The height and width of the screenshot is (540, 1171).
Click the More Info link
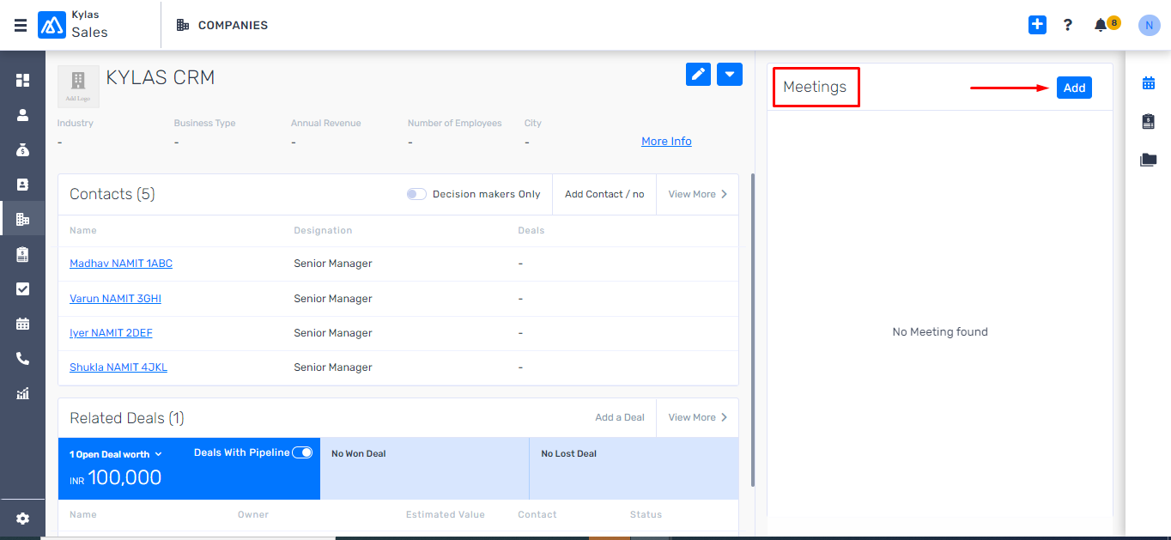click(x=666, y=142)
